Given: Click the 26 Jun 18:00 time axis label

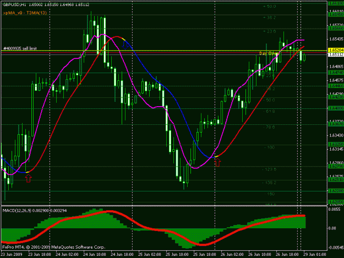Looking at the screenshot, I should pyautogui.click(x=287, y=254).
